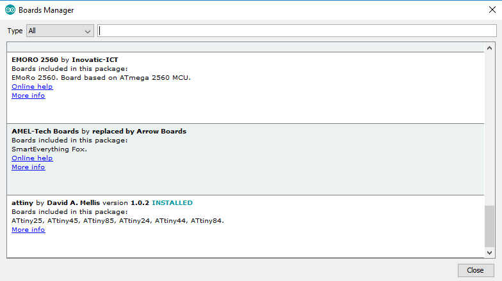Viewport: 502px width, 281px height.
Task: Click the Close button at bottom right
Action: [x=475, y=270]
